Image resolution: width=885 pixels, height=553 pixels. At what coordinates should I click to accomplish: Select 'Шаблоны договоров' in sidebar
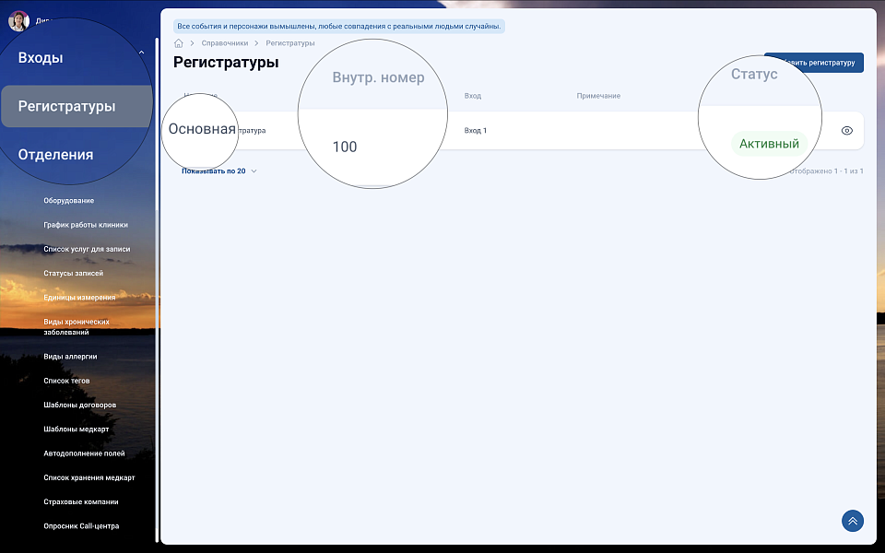pos(79,405)
